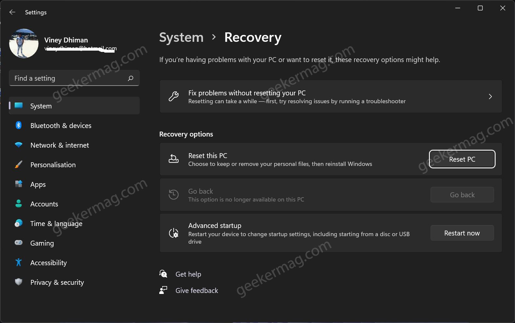This screenshot has height=323, width=515.
Task: Open Fix problems without resetting your PC
Action: tap(331, 97)
